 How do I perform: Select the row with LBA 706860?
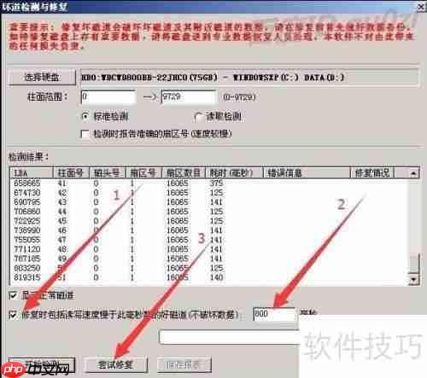(209, 212)
